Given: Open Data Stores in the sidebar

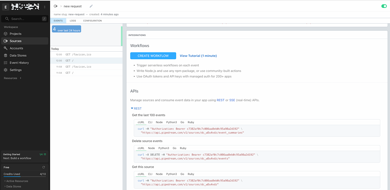Looking at the screenshot, I should pyautogui.click(x=25, y=55).
